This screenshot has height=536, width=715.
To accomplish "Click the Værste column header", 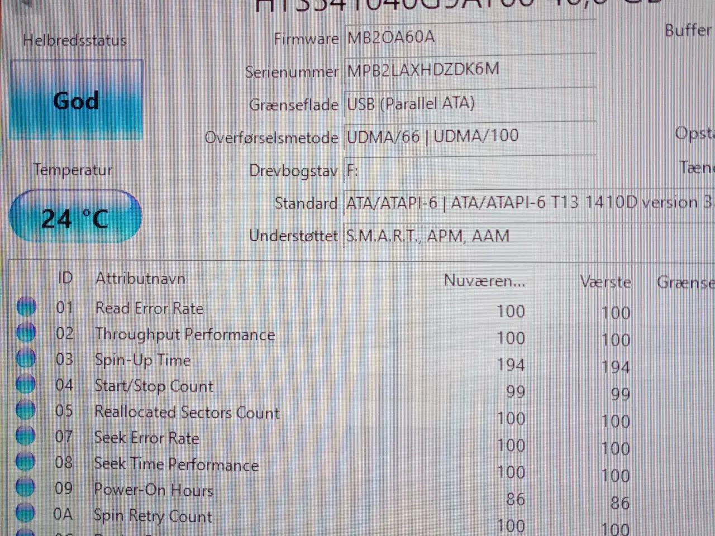I will [x=606, y=282].
